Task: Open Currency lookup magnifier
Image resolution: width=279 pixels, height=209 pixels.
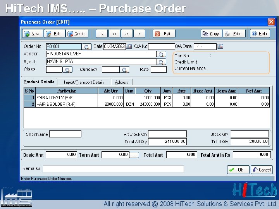Action: 124,70
